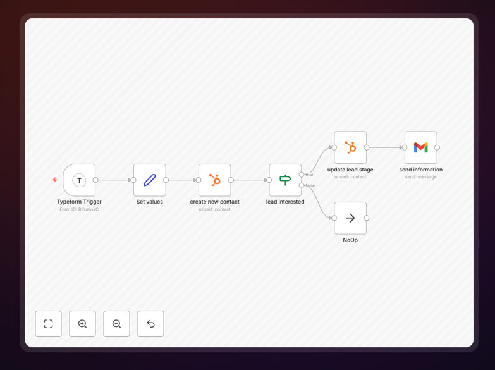
Task: Select the create new contact HubSpot node
Action: 215,180
